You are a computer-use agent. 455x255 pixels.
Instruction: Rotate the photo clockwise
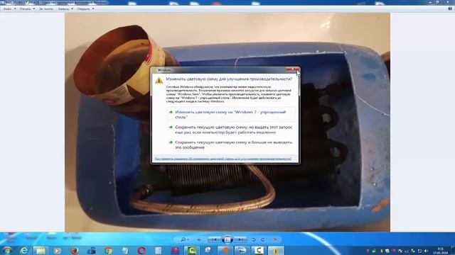(x=262, y=239)
